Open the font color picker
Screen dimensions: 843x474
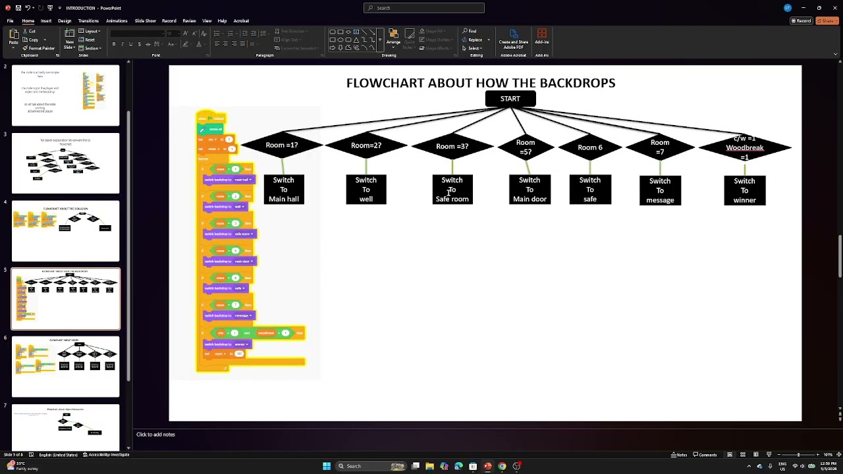198,44
